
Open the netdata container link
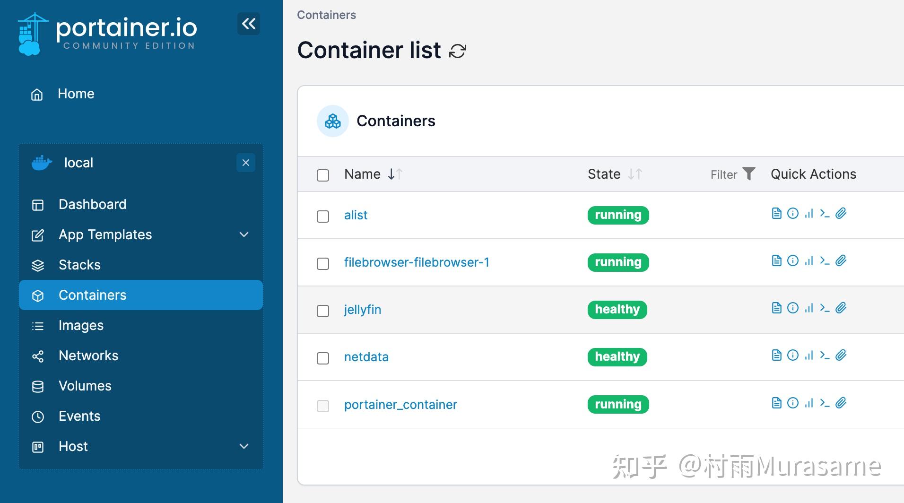pos(366,357)
